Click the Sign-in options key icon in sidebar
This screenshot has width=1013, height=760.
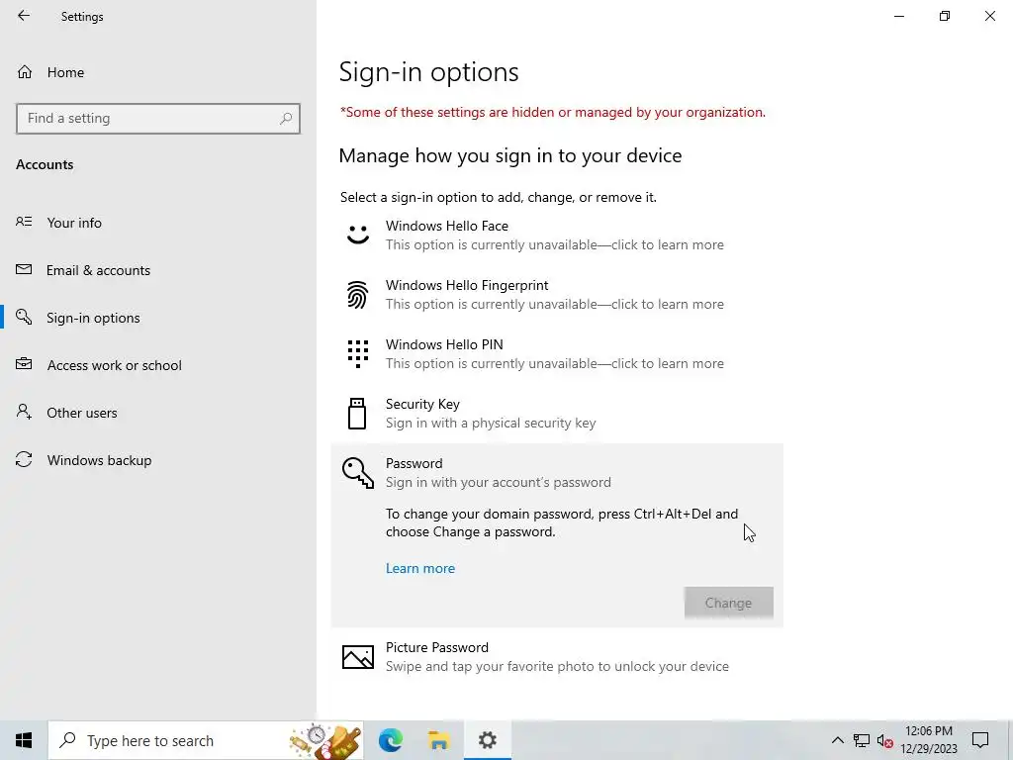pos(24,317)
